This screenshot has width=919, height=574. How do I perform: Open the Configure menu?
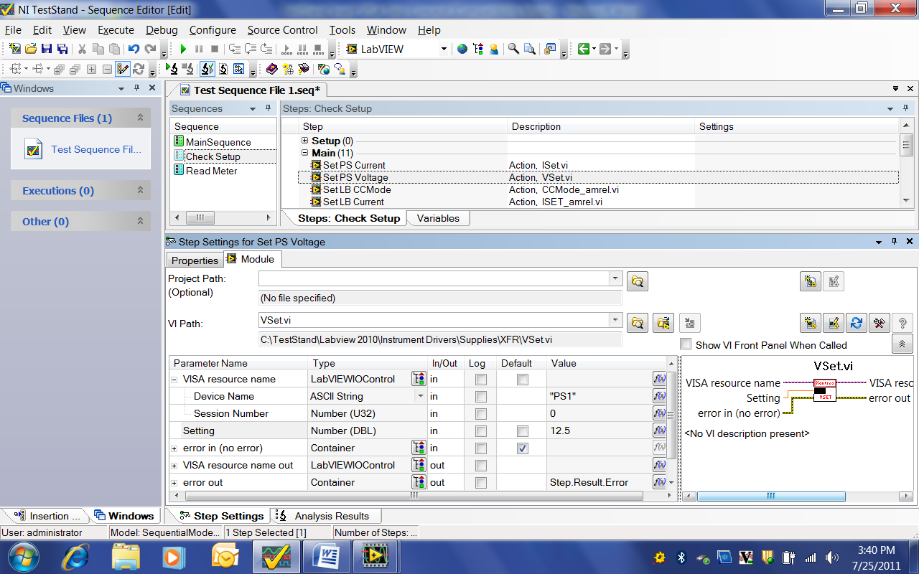(x=213, y=30)
